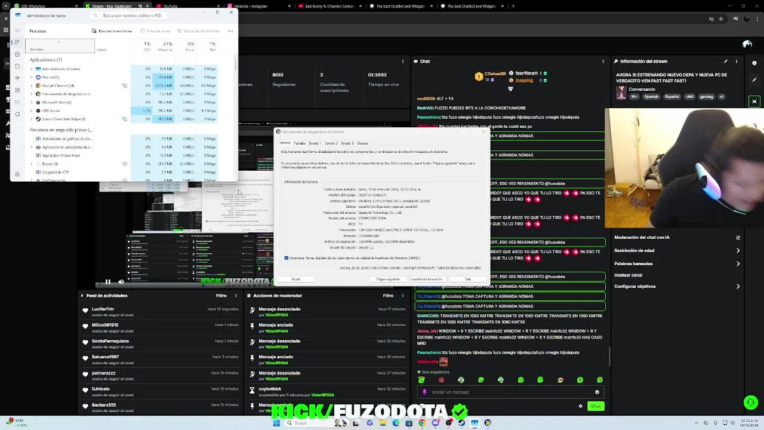Image resolution: width=764 pixels, height=430 pixels.
Task: Open chat settings gear icon
Action: pyautogui.click(x=580, y=406)
